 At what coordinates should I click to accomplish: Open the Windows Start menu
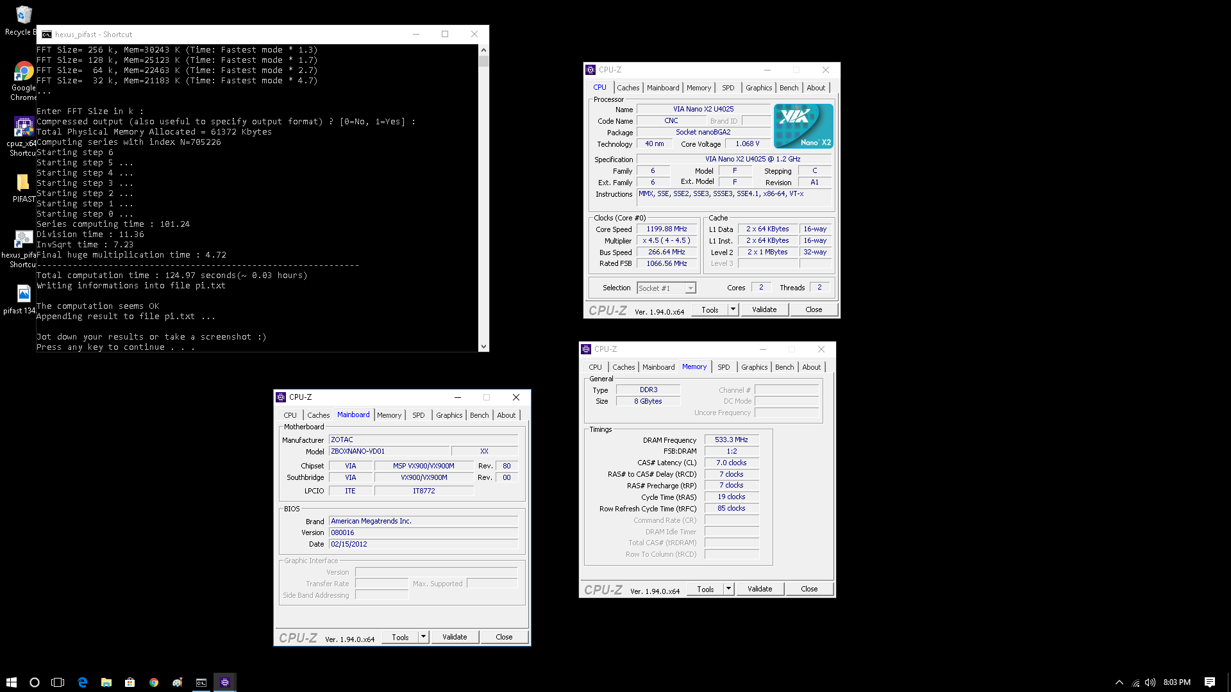click(x=11, y=682)
